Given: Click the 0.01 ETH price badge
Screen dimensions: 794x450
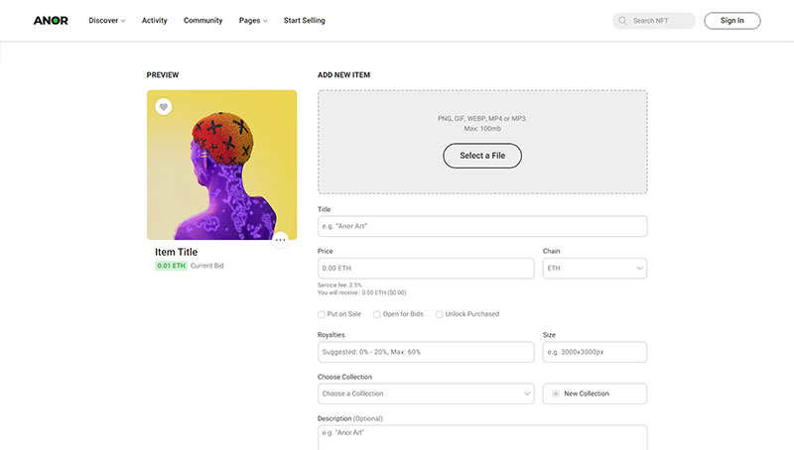Looking at the screenshot, I should click(x=171, y=266).
